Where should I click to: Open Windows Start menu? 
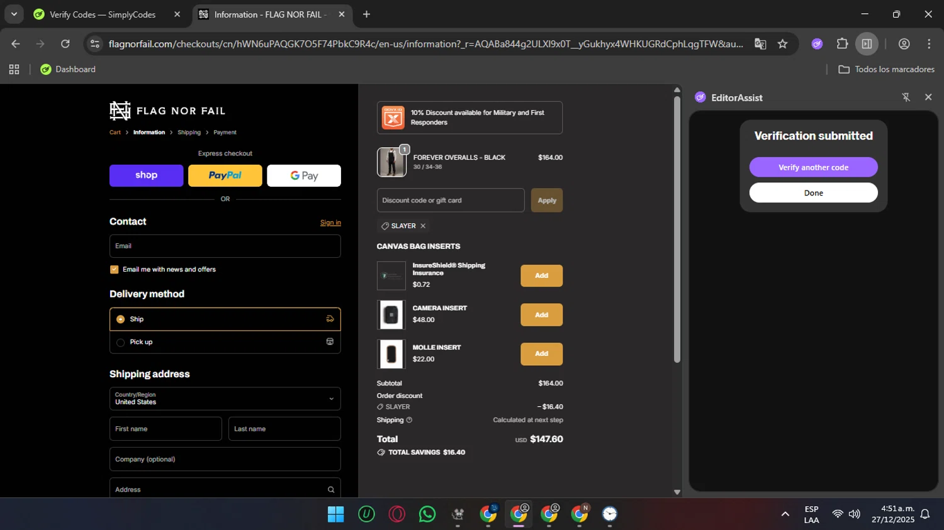pos(336,514)
